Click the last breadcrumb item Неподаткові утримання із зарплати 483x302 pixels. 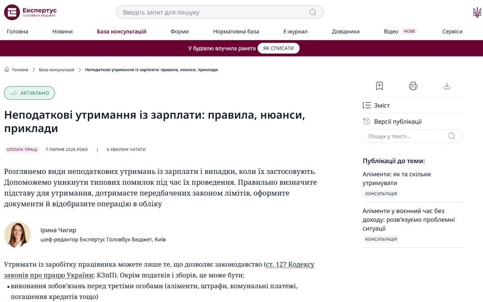(151, 70)
